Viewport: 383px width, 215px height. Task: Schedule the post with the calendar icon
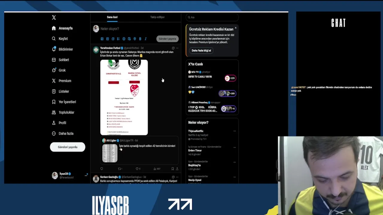coord(129,39)
